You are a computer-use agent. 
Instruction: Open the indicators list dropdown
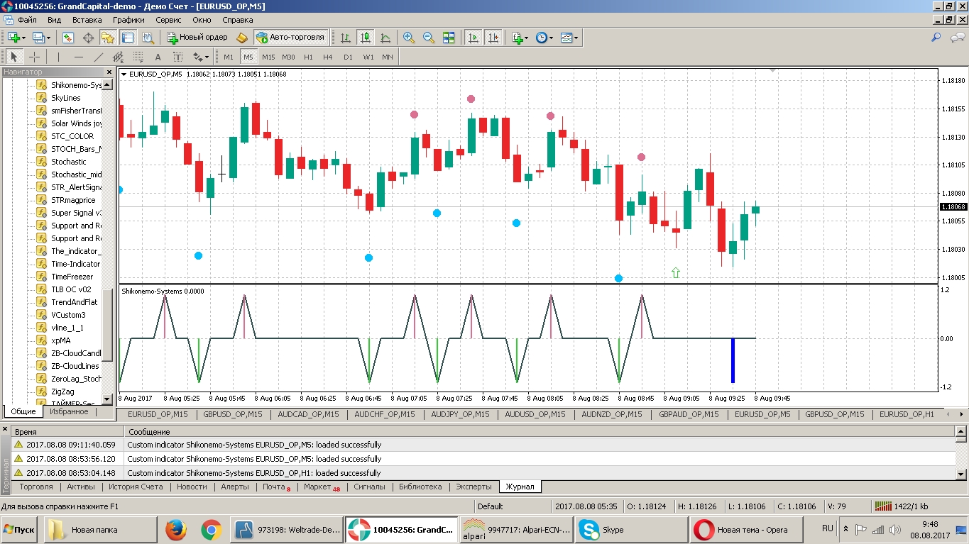click(520, 38)
